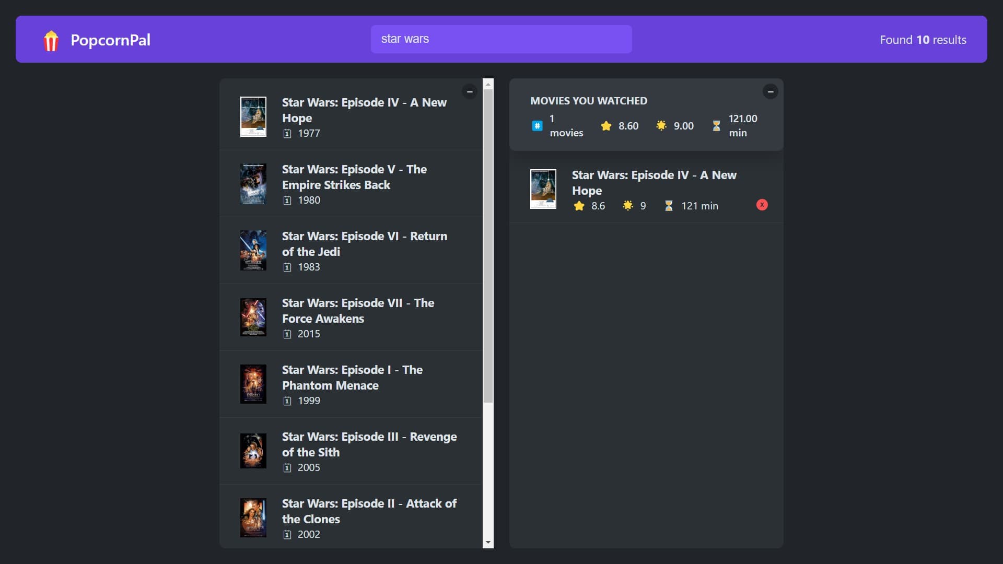This screenshot has width=1003, height=564.
Task: Click the calendar icon beside 2005
Action: [x=287, y=468]
